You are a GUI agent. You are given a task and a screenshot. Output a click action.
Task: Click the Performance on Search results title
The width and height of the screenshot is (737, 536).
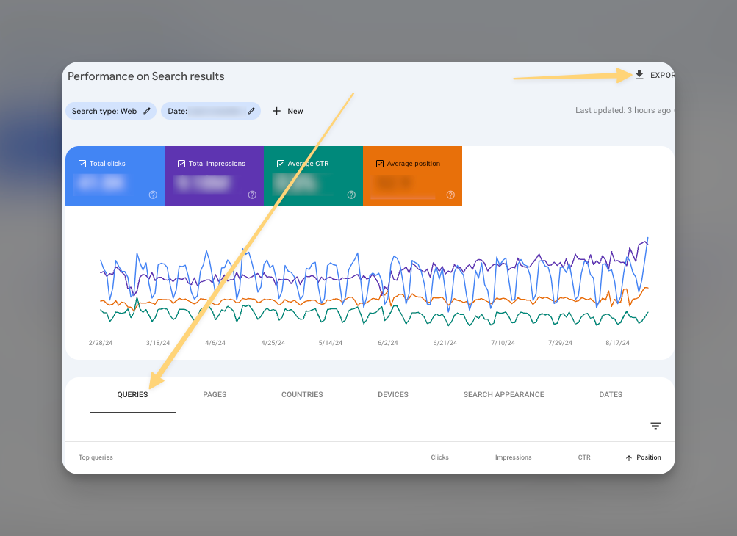coord(146,76)
